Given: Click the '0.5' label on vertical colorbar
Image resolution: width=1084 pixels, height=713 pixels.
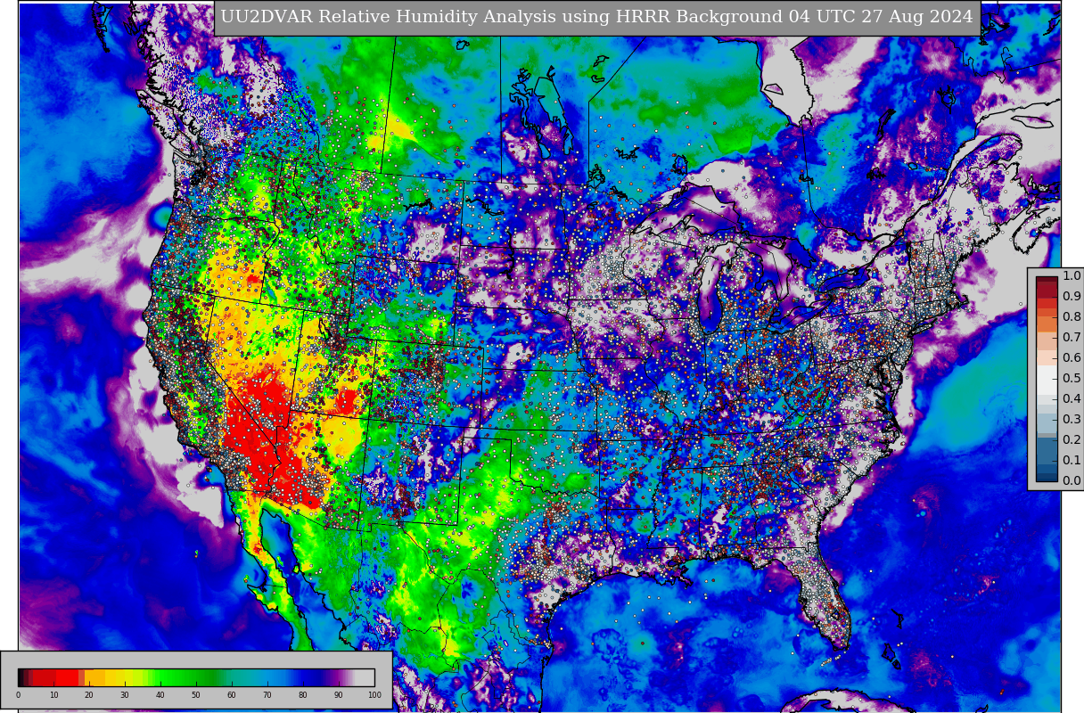Looking at the screenshot, I should pyautogui.click(x=1072, y=378).
